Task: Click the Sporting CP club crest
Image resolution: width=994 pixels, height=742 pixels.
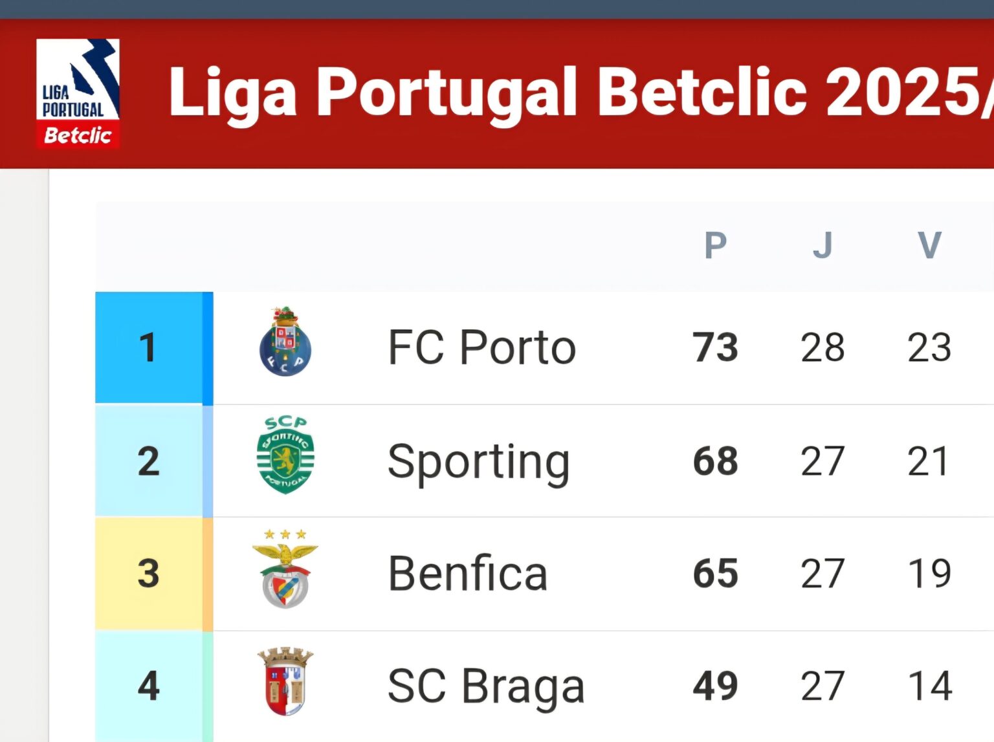Action: coord(285,455)
